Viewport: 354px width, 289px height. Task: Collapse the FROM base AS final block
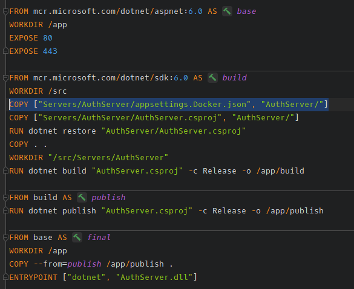pos(5,238)
